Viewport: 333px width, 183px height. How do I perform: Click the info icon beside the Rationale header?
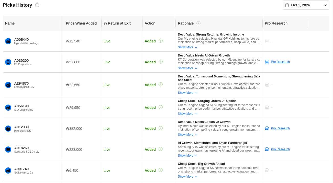[198, 23]
